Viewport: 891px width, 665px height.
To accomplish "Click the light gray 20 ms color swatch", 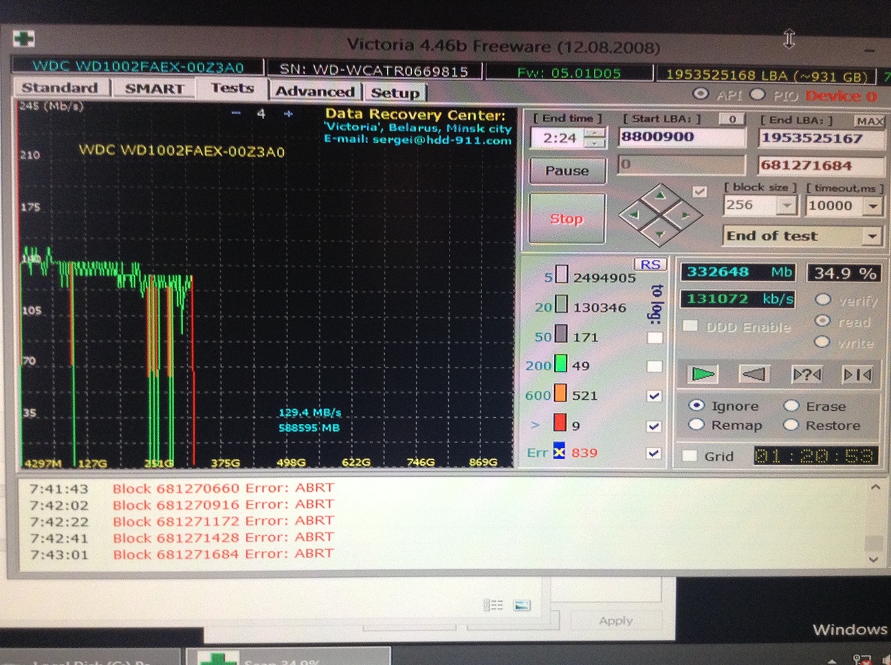I will tap(562, 304).
